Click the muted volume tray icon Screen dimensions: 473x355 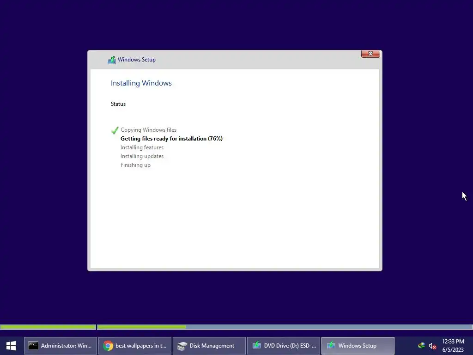click(432, 346)
